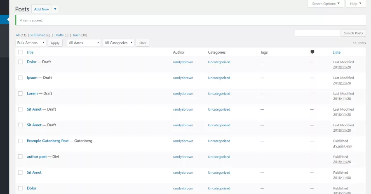Image resolution: width=371 pixels, height=194 pixels.
Task: Open the Example Gutenberg Post title
Action: coord(47,141)
